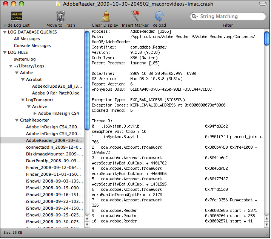Open the connectaddin crash log
Viewport: 271px width, 239px height.
pos(54,147)
